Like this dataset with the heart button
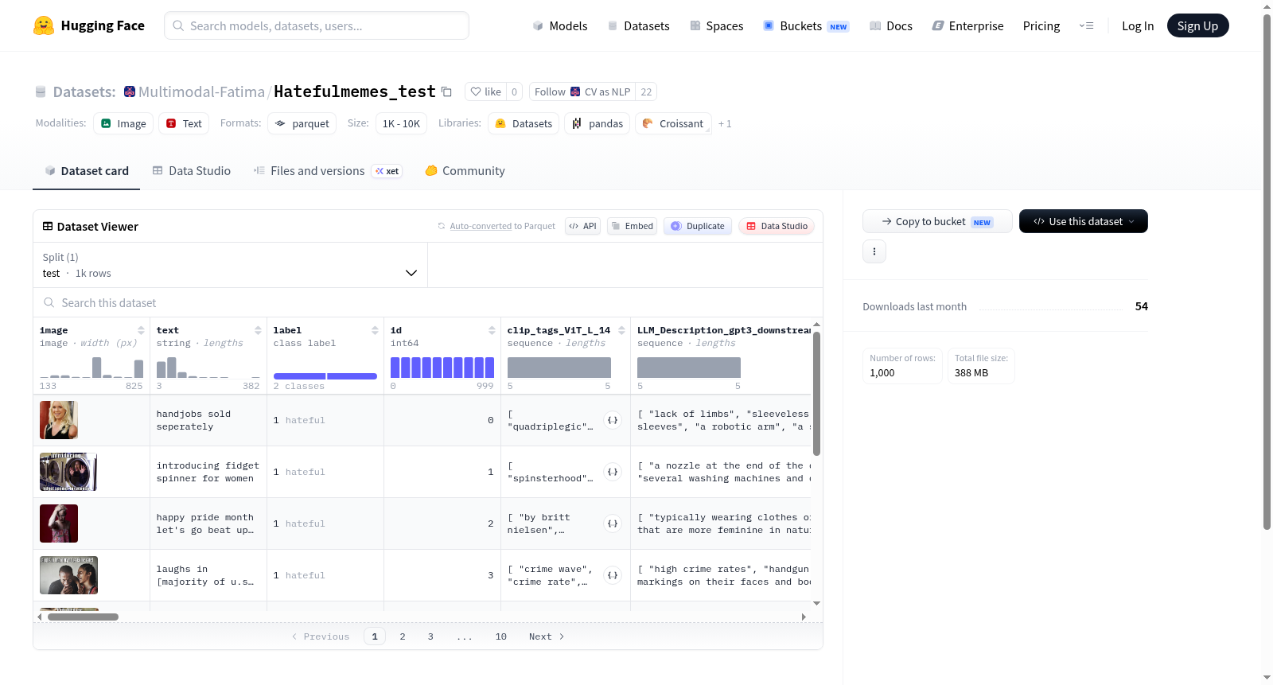Image resolution: width=1273 pixels, height=685 pixels. 485,91
